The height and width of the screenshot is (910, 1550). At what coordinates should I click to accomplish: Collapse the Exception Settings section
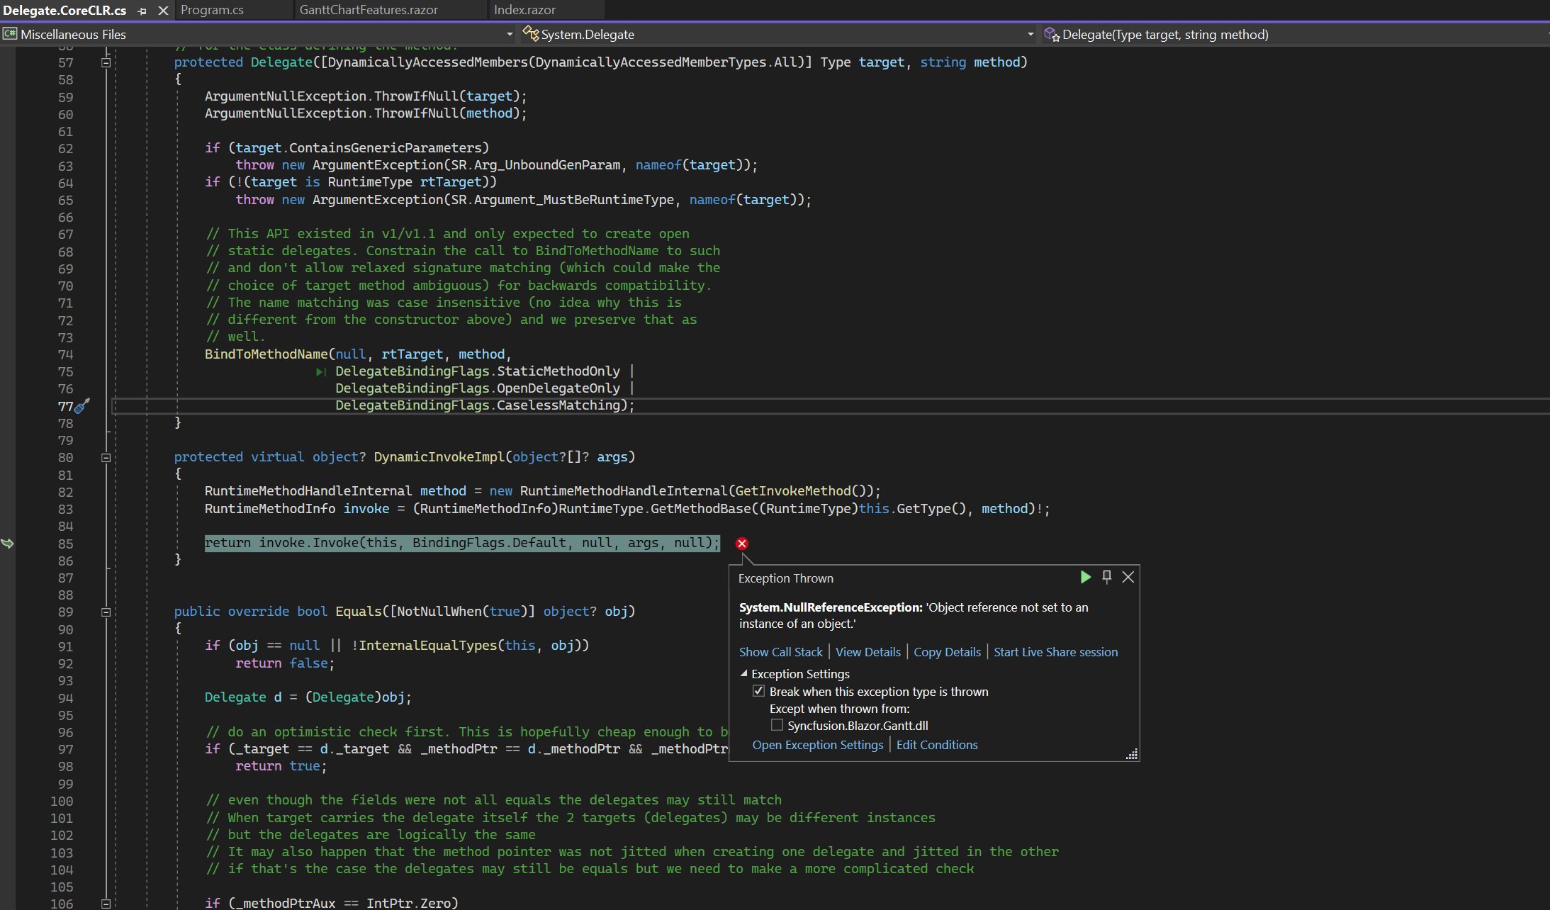point(743,673)
